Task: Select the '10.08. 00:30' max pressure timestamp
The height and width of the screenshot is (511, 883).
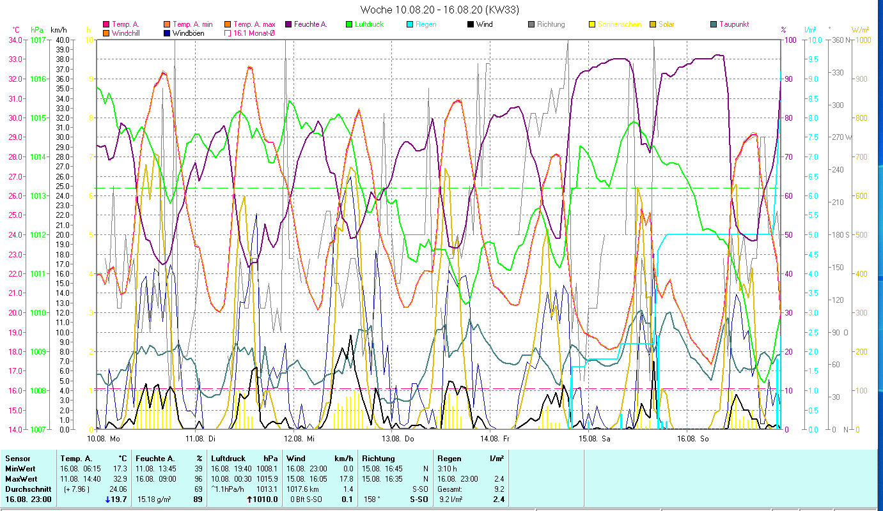Action: (x=233, y=479)
